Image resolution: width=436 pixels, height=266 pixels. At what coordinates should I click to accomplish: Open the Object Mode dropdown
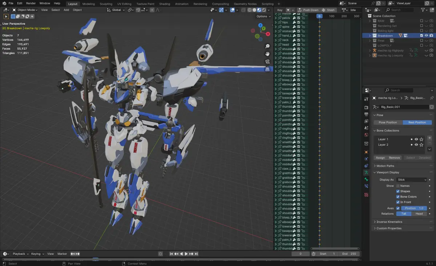point(25,10)
